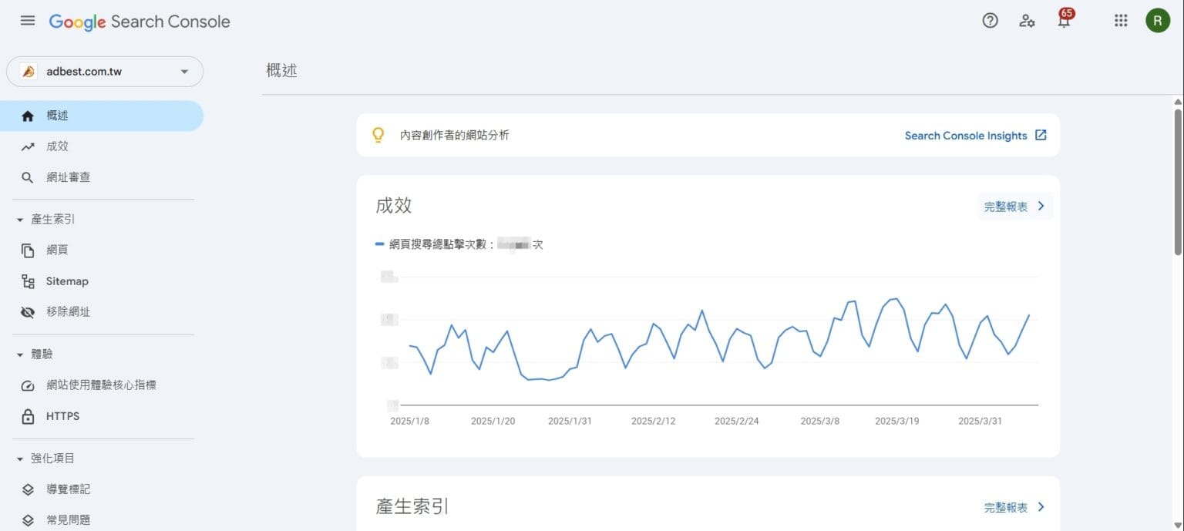Click the 移除網址 crossed-eye icon

pos(29,312)
